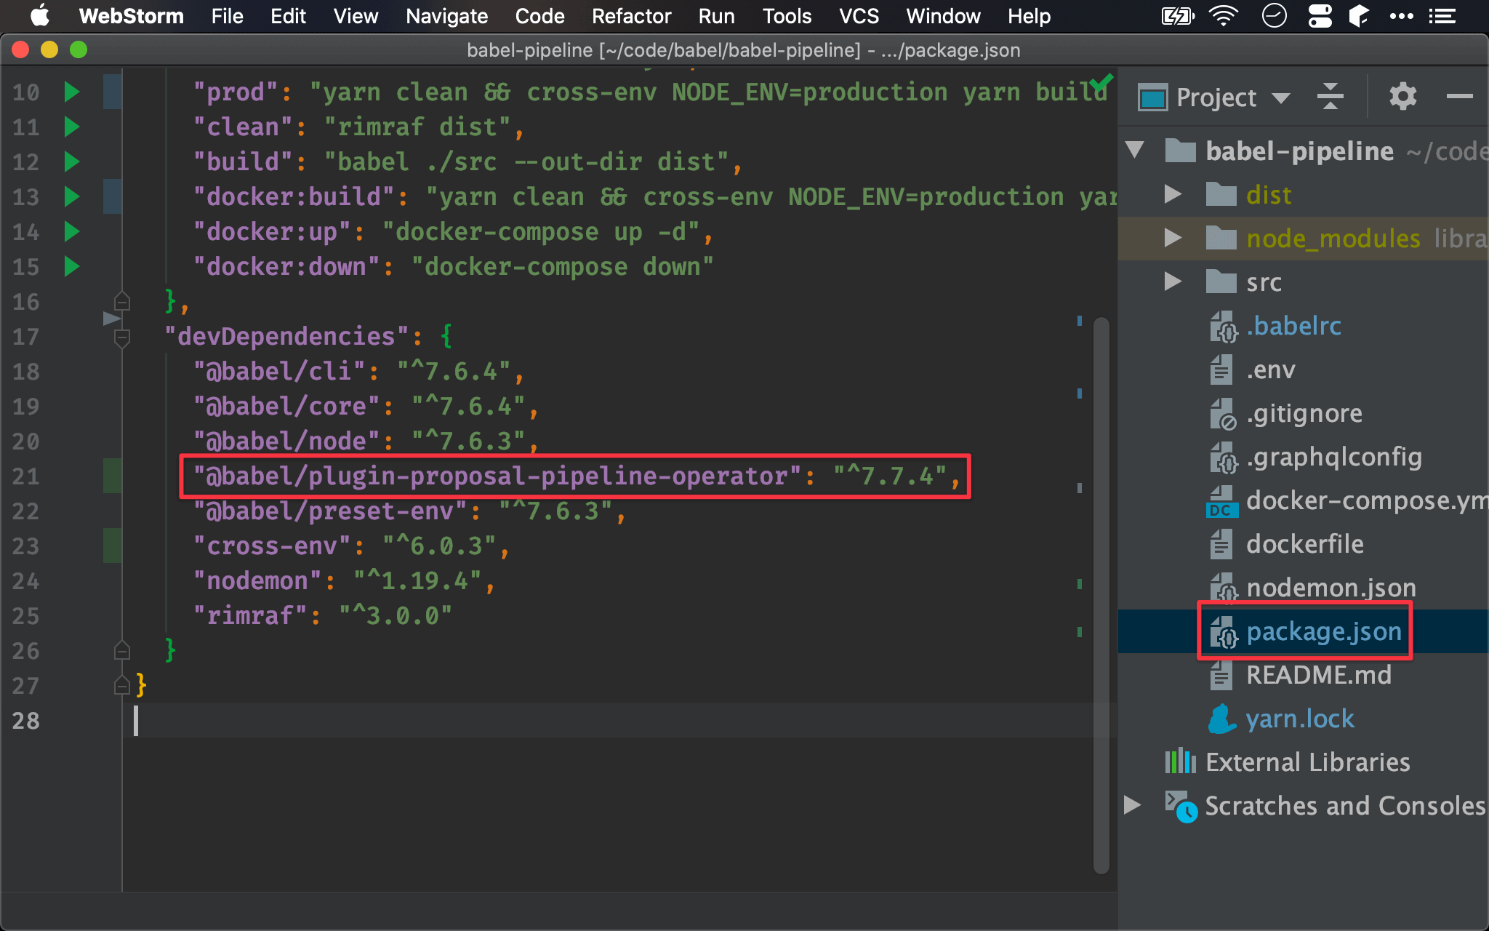Click the battery status icon
The height and width of the screenshot is (931, 1489).
point(1178,15)
